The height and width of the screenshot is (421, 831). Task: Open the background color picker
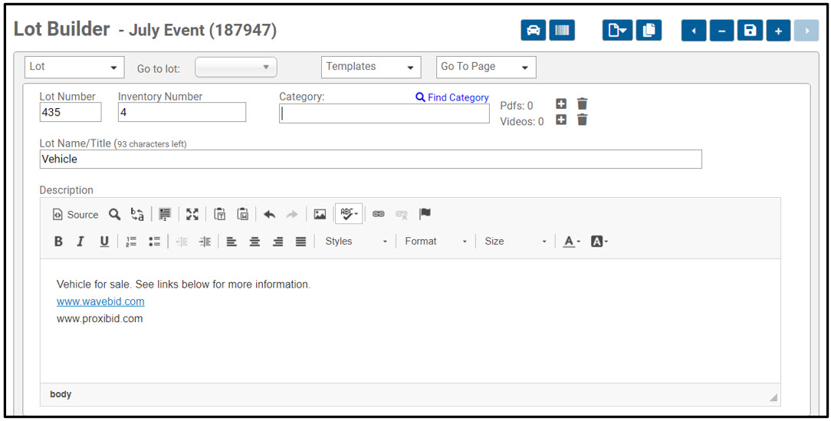(599, 242)
